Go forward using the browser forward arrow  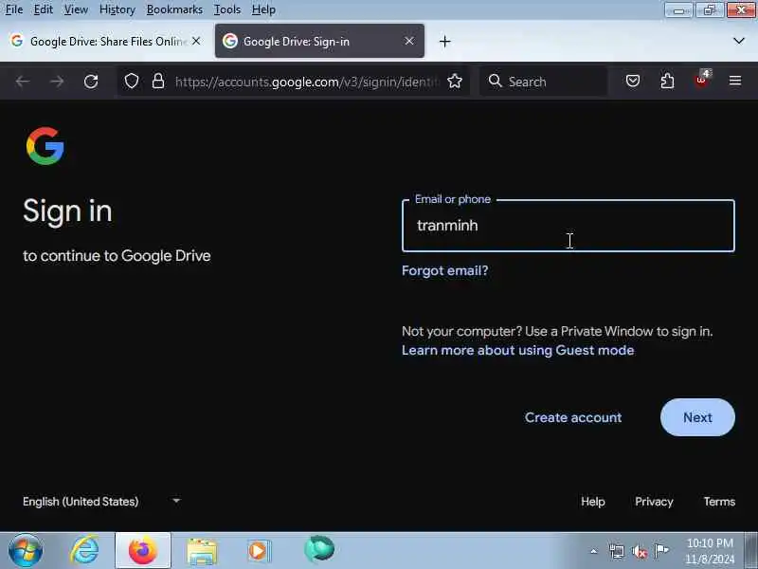coord(57,82)
